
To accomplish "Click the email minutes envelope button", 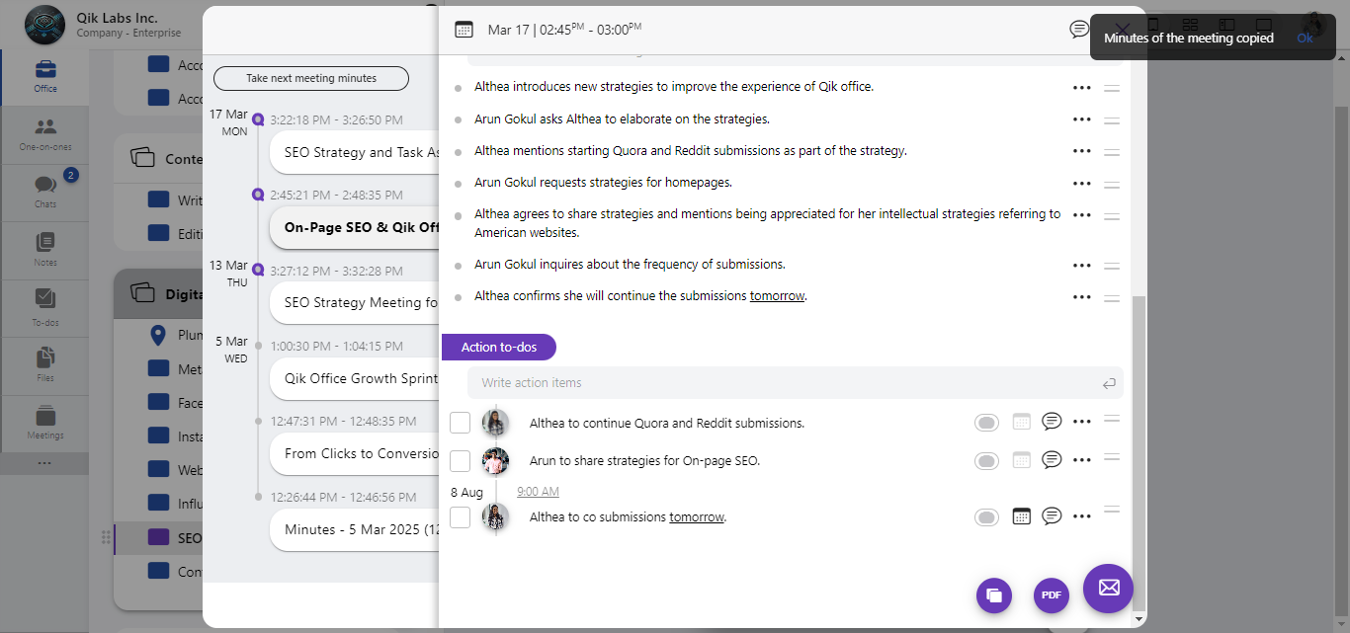I will (1108, 588).
